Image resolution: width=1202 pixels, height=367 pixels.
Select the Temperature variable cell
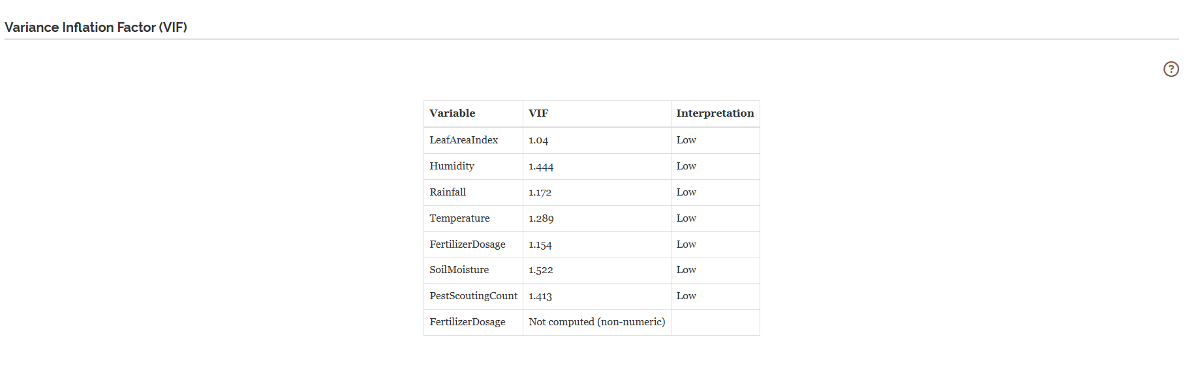(x=473, y=218)
